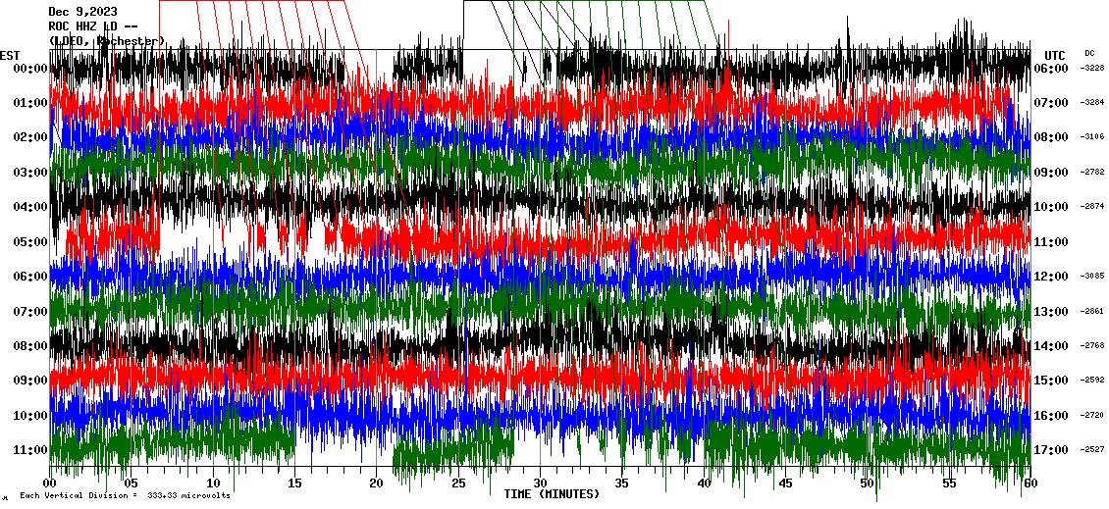
Task: Select EST row label 00:00
Action: 29,69
